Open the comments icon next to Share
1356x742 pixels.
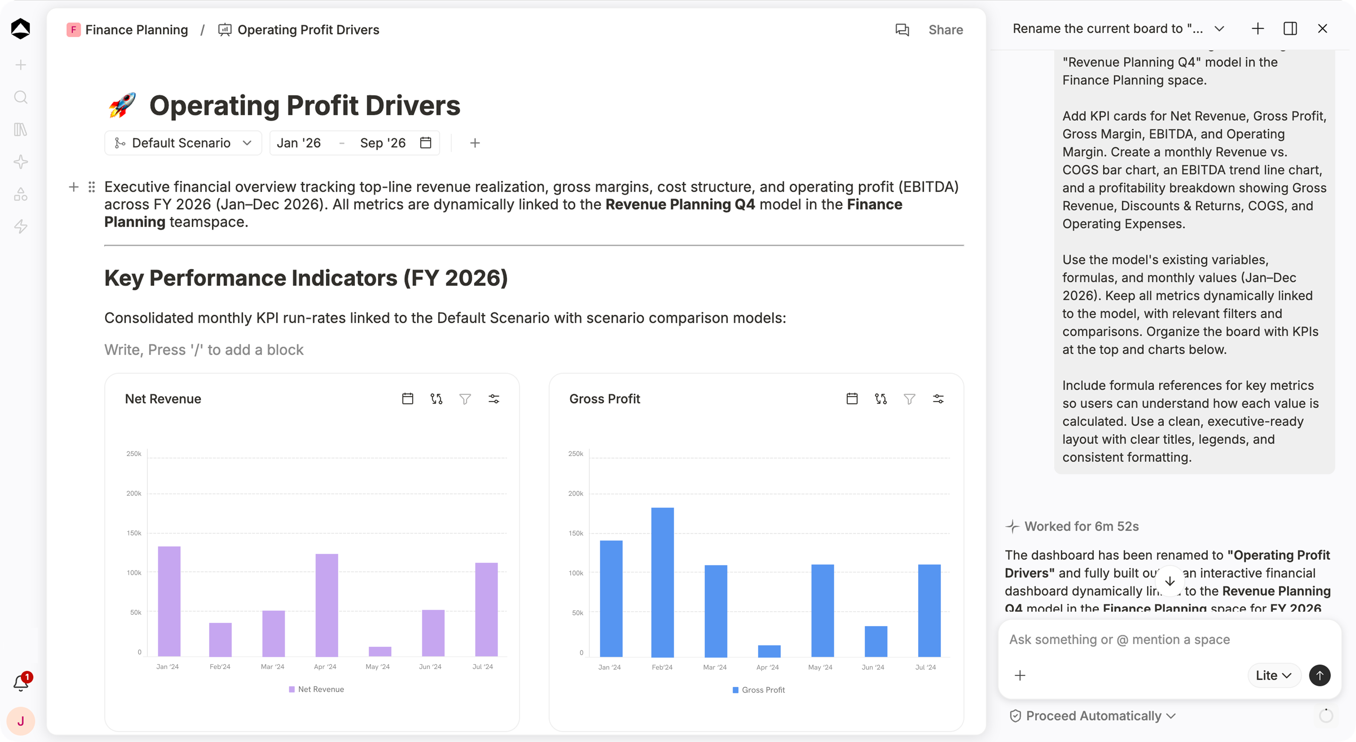click(902, 30)
